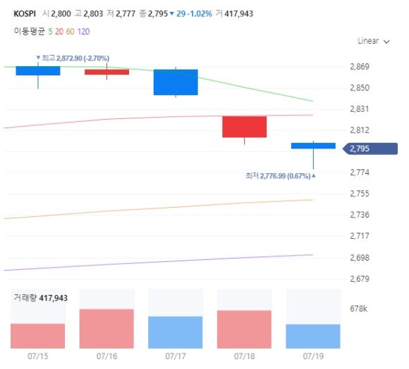Click the 2,736 price axis label

[360, 215]
